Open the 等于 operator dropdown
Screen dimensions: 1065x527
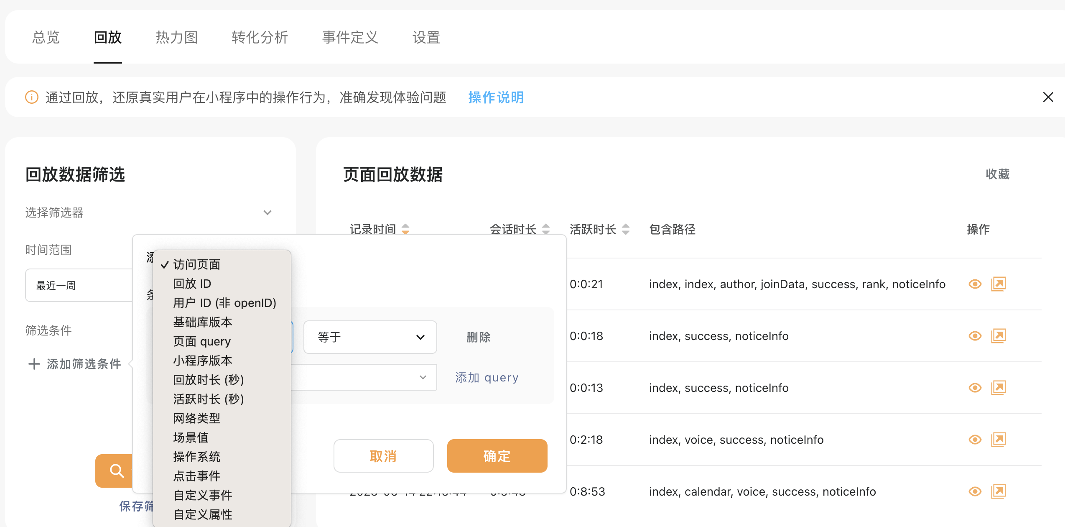click(370, 337)
